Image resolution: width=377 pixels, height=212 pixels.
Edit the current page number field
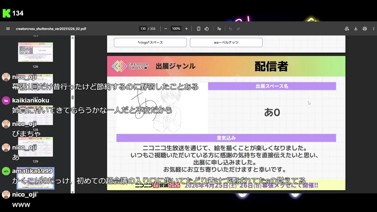(x=143, y=29)
